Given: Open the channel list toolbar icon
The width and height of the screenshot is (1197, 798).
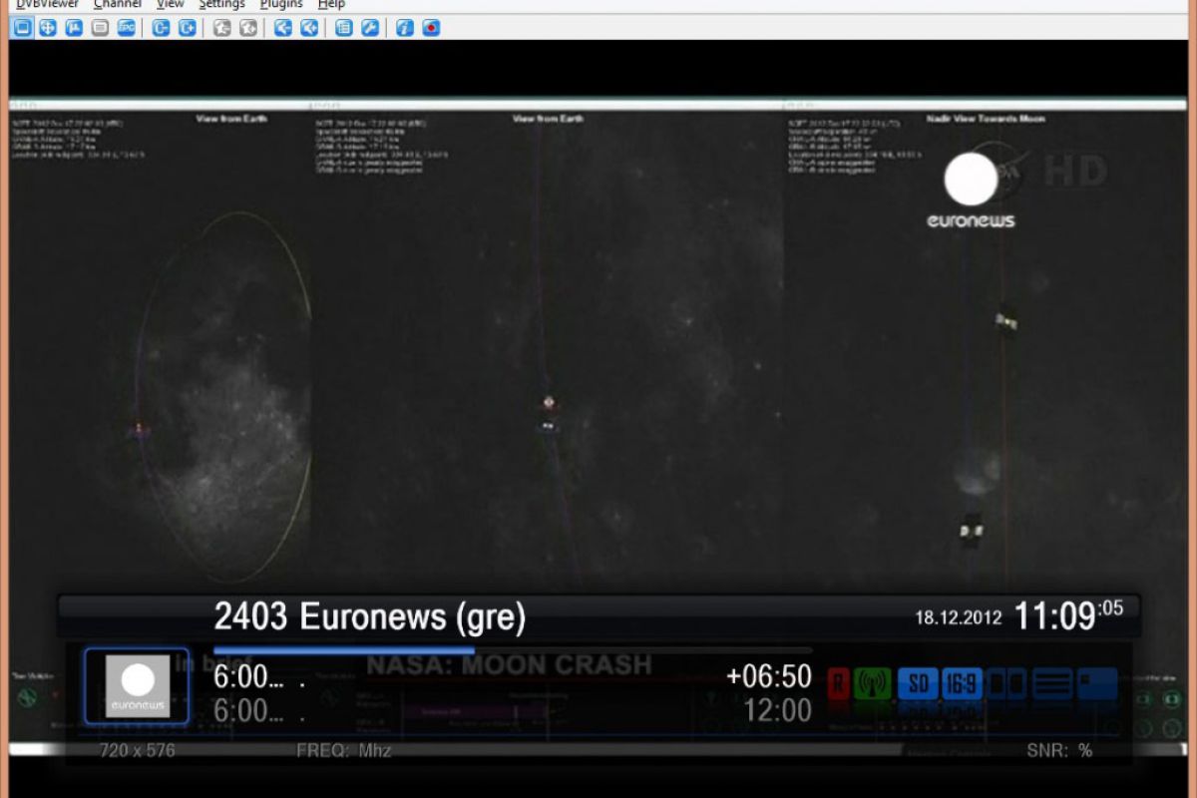Looking at the screenshot, I should tap(343, 28).
